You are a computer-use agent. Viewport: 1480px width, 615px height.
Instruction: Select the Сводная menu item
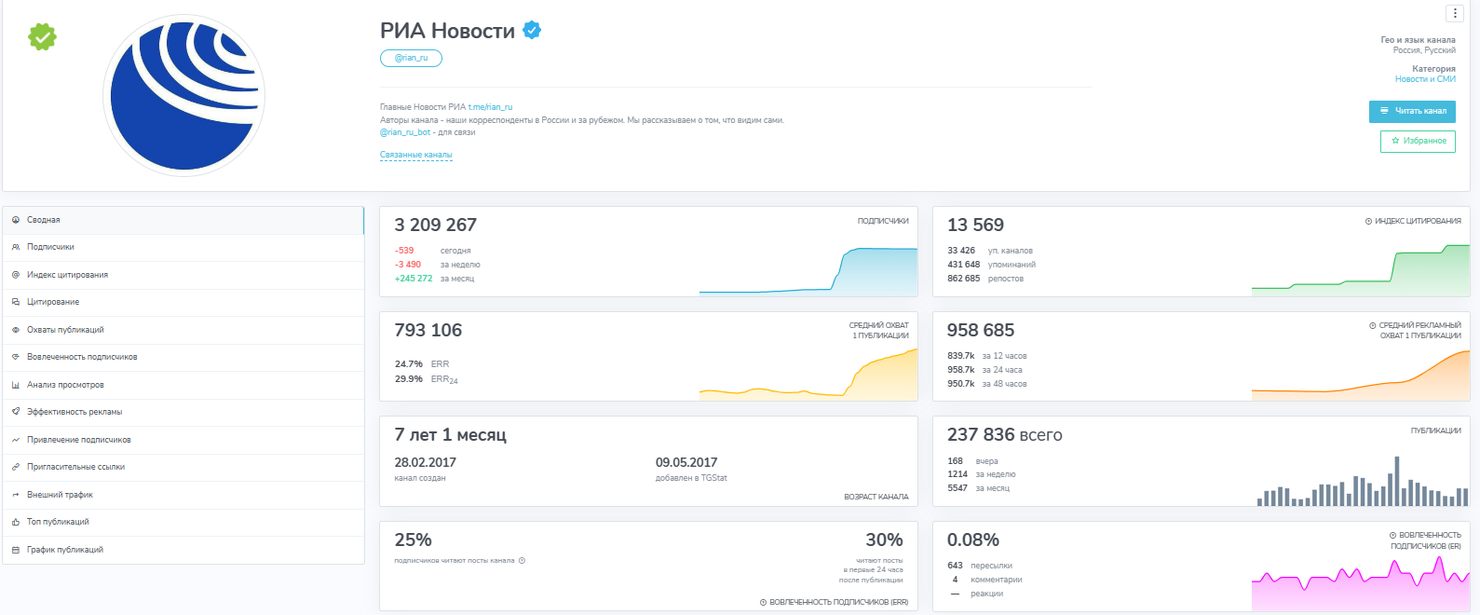[44, 220]
